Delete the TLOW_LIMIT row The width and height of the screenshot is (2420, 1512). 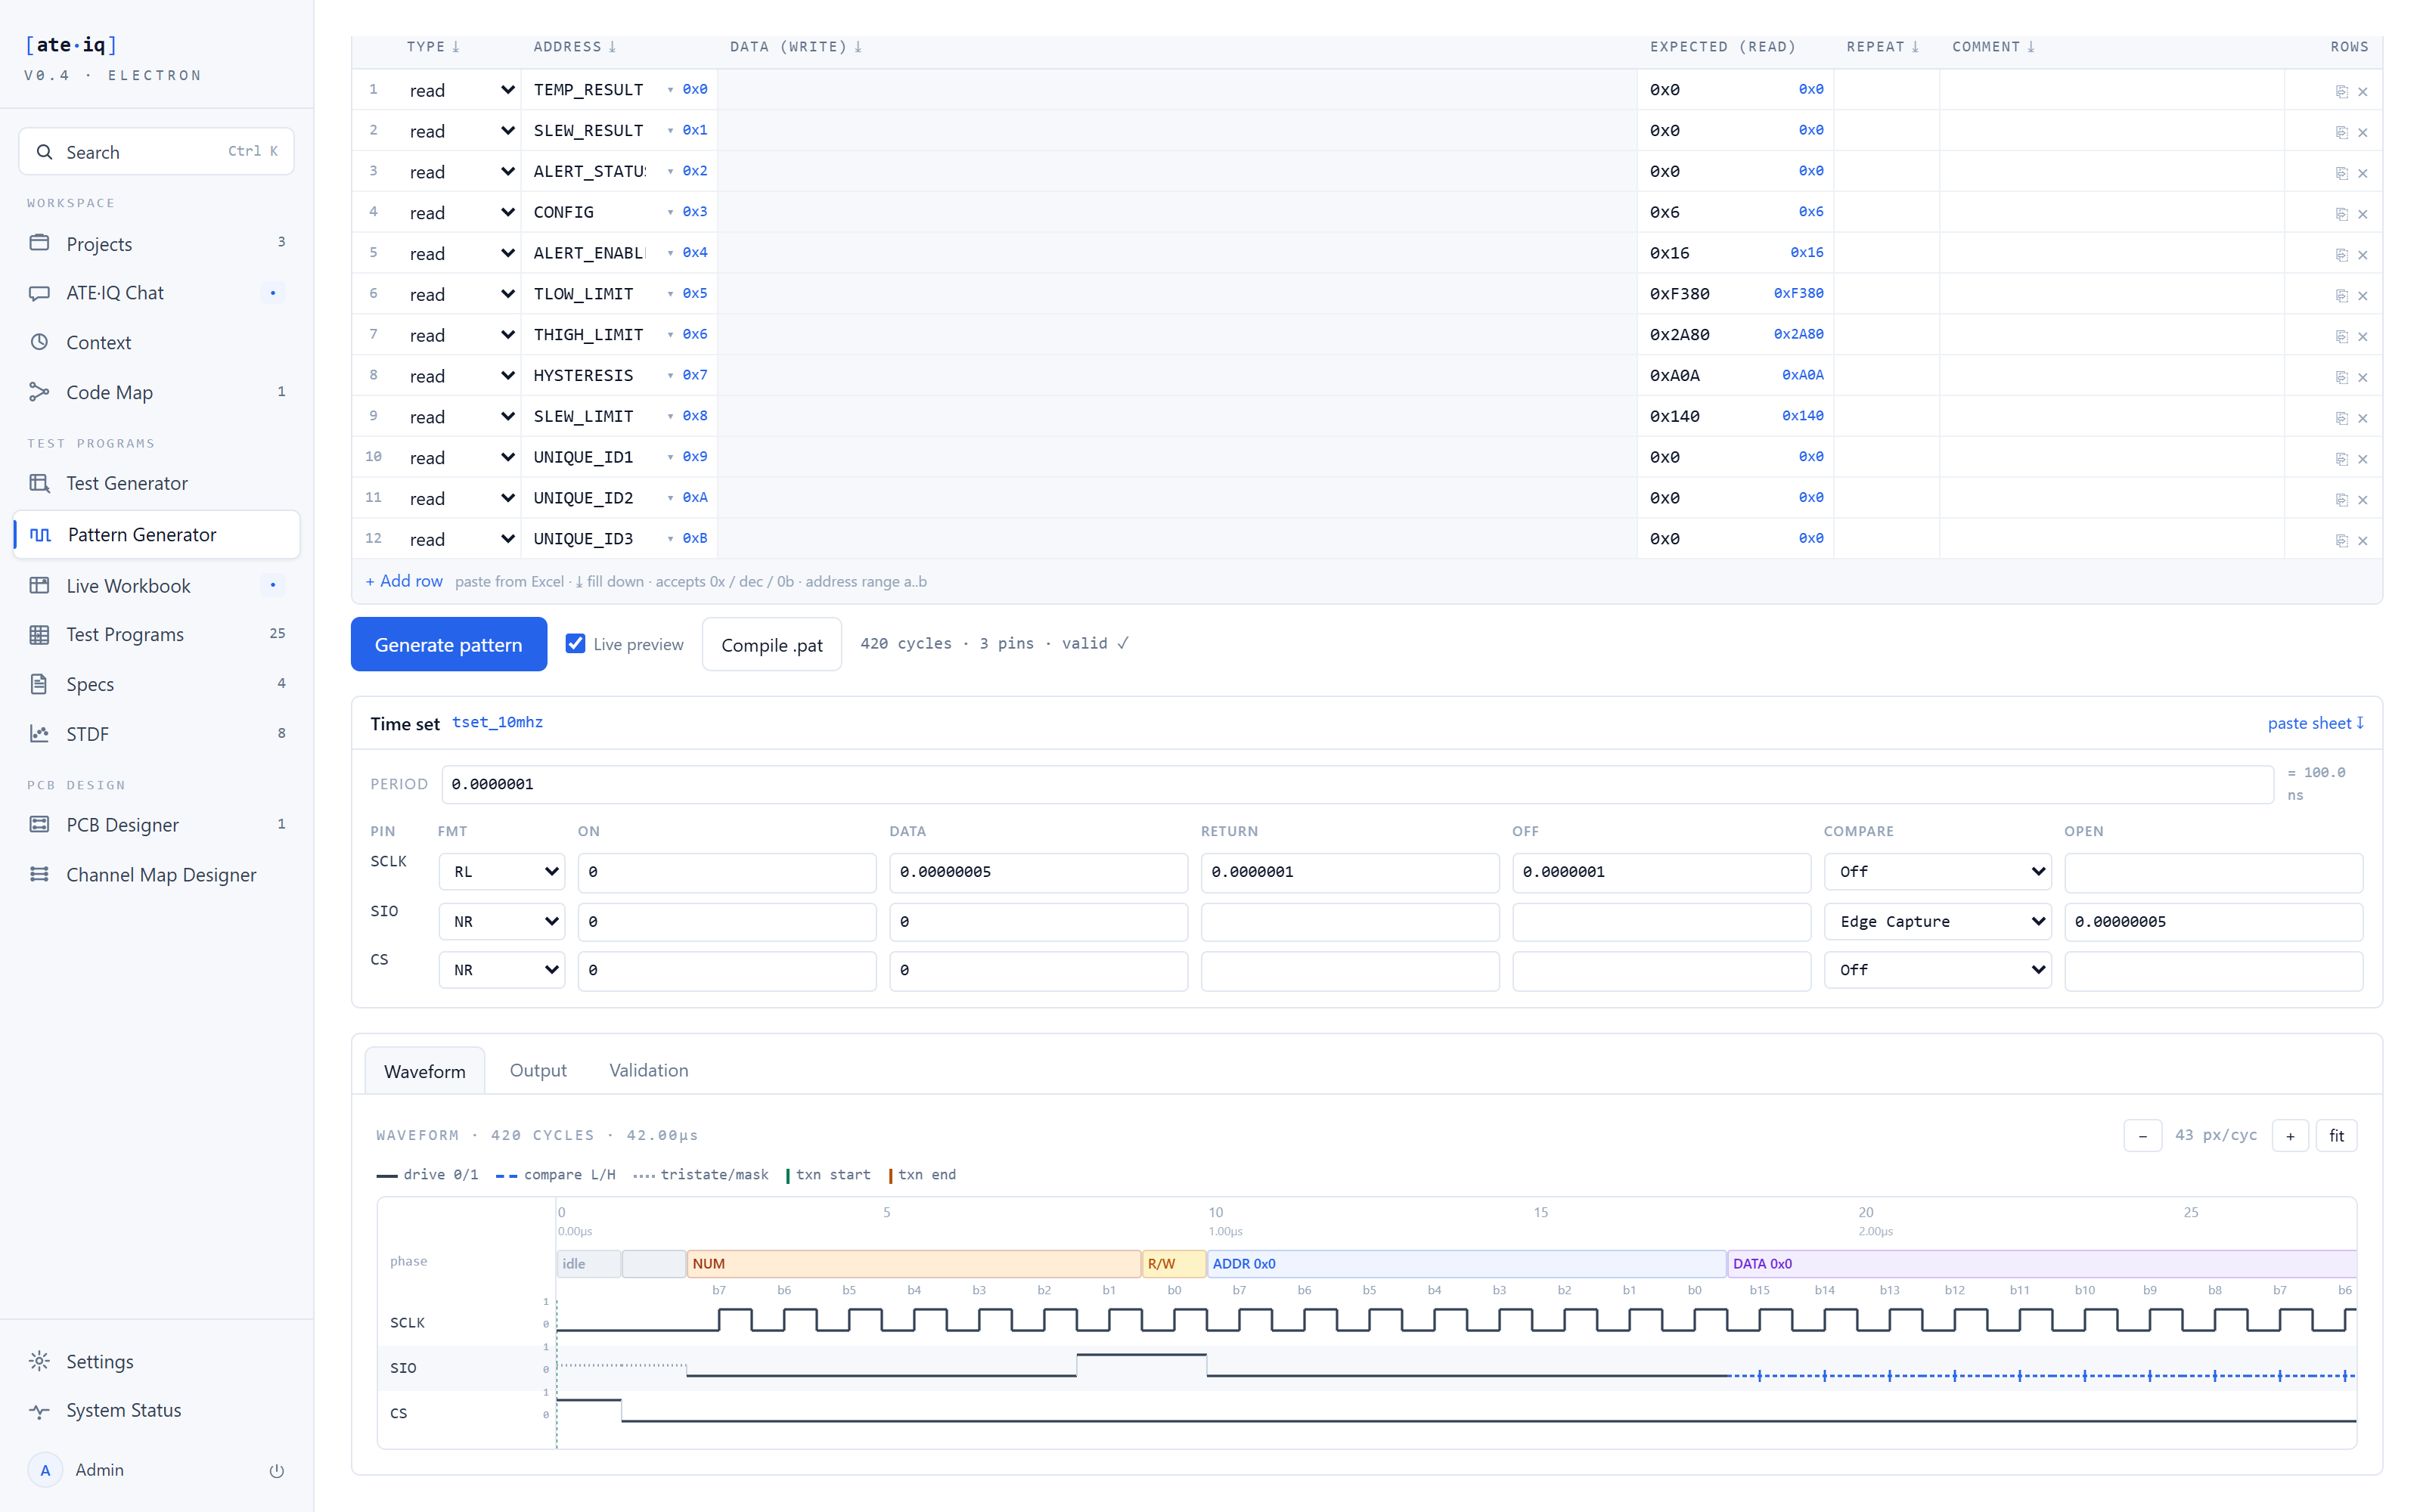(2363, 295)
